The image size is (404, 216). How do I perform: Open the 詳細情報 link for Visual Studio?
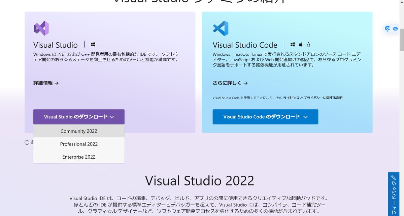(x=46, y=83)
